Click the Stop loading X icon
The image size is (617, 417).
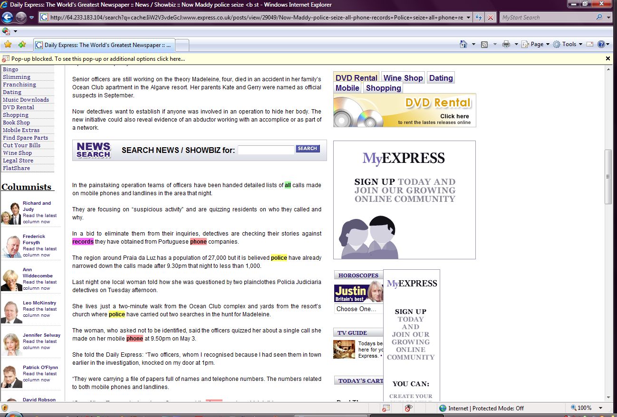click(x=491, y=18)
